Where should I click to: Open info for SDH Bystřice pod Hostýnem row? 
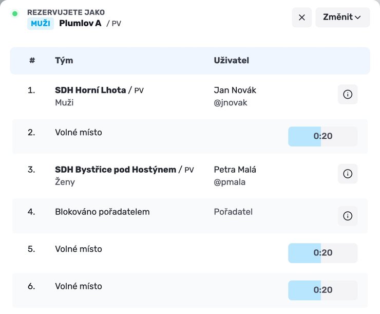[x=348, y=174]
